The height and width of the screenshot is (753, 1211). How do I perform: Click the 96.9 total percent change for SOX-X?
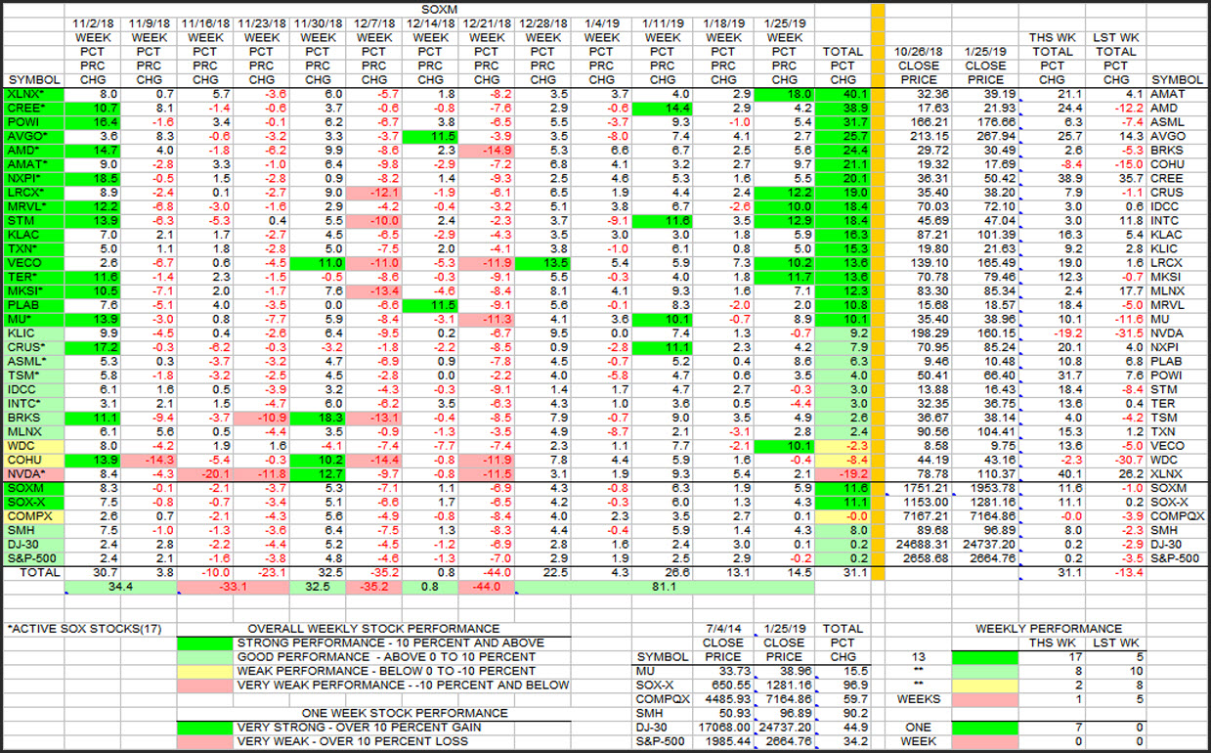843,686
